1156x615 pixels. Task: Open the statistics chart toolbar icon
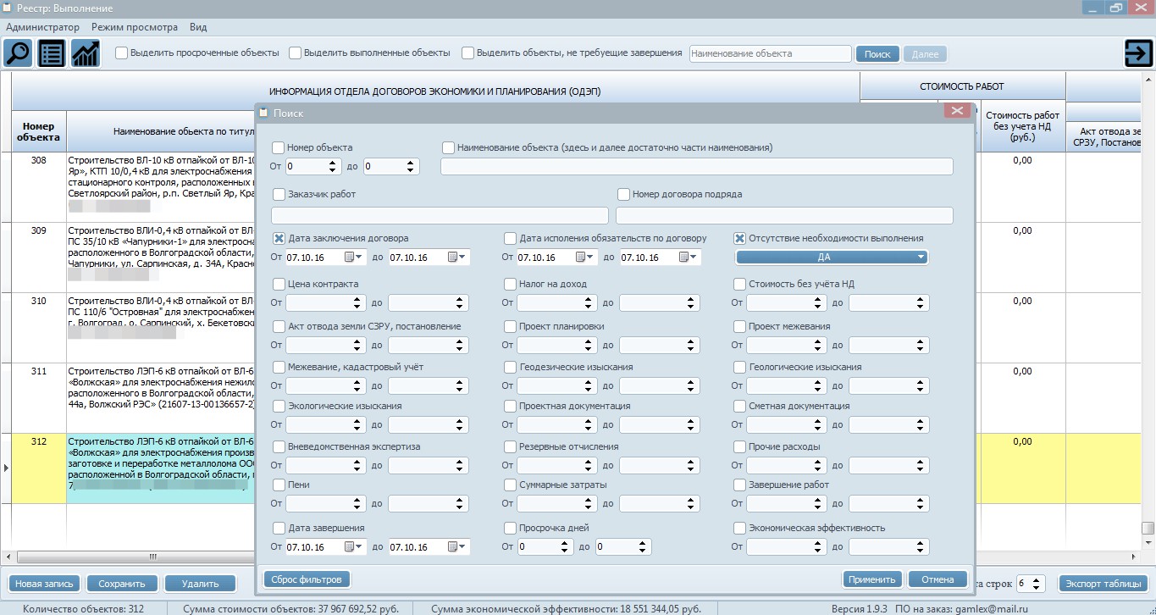pos(86,53)
